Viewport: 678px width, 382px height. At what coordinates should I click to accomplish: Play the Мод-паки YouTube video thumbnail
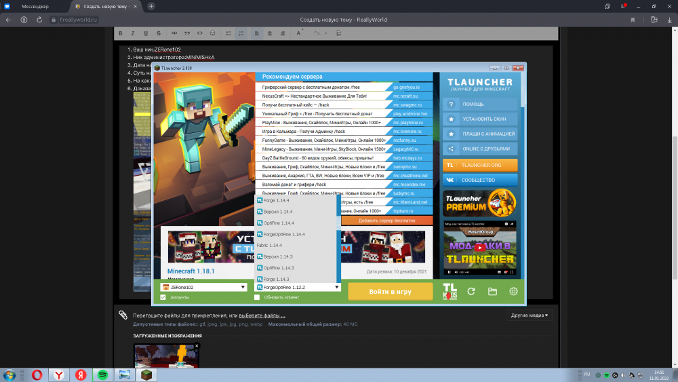coord(480,248)
